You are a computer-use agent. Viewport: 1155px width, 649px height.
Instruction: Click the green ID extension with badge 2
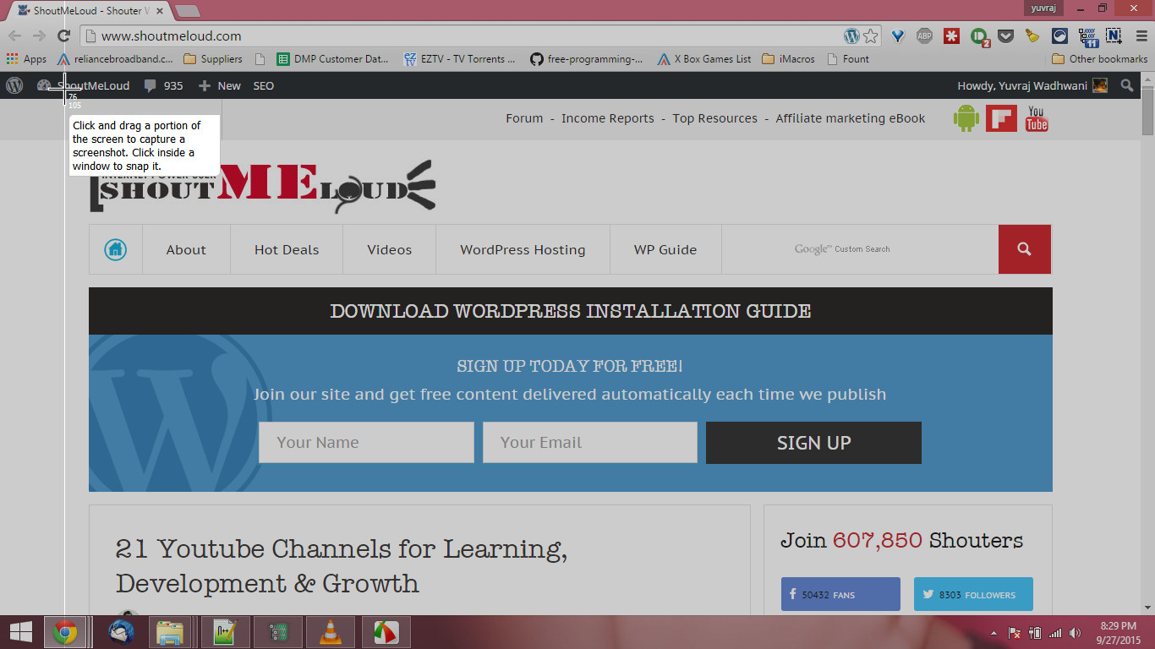point(979,35)
